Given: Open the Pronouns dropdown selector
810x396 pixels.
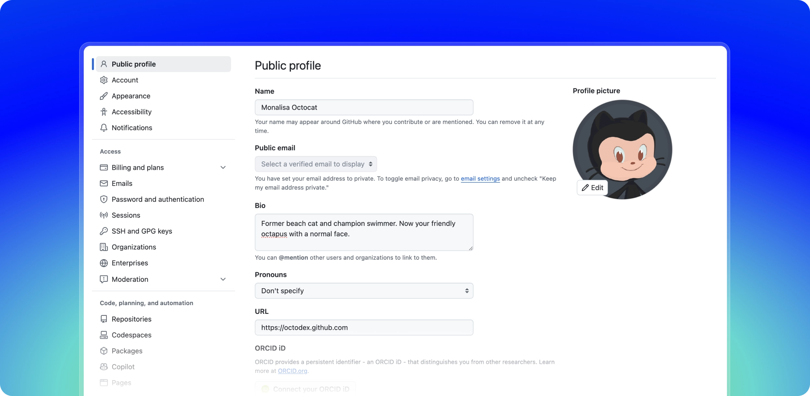Looking at the screenshot, I should pos(364,291).
